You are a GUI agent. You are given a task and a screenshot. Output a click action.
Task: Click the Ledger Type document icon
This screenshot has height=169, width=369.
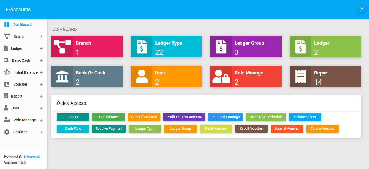(x=142, y=47)
